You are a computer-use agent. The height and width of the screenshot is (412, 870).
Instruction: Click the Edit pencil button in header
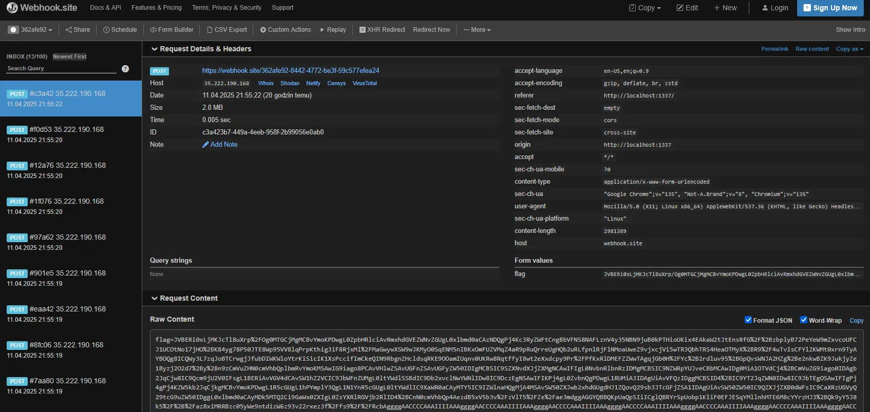click(687, 8)
